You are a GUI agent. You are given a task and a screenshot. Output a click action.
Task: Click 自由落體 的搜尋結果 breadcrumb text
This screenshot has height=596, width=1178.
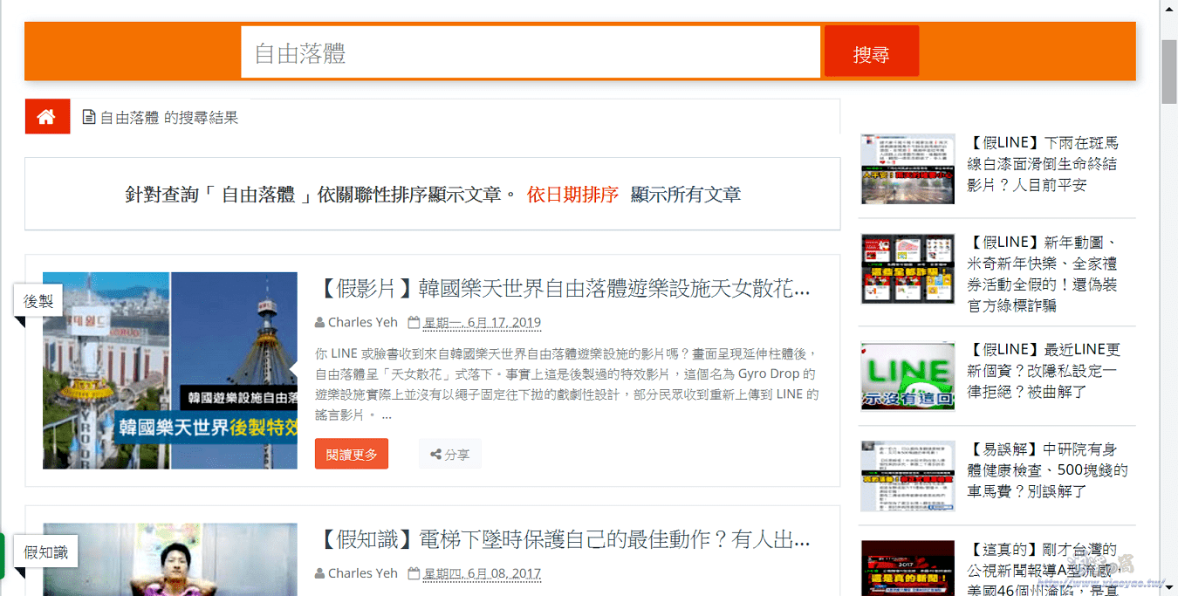(x=169, y=117)
